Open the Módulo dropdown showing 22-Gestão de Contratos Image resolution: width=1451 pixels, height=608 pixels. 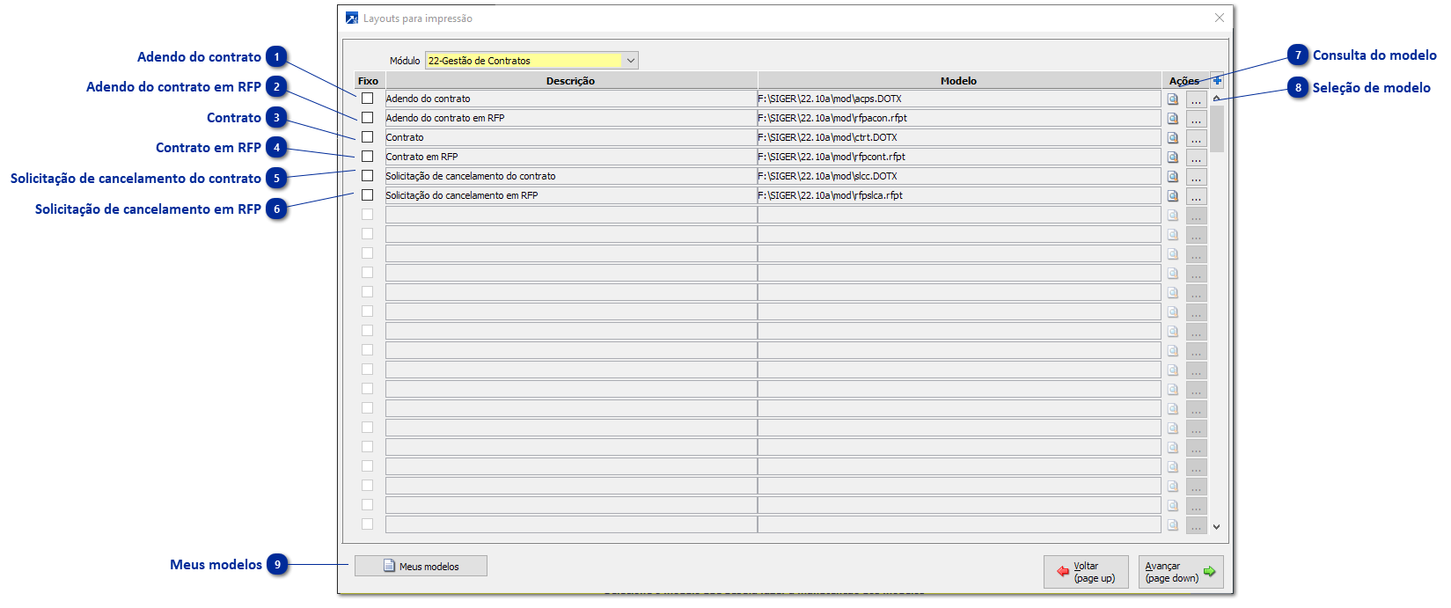pyautogui.click(x=531, y=61)
